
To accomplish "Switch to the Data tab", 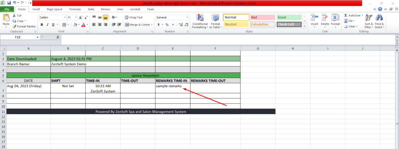I will 91,9.
